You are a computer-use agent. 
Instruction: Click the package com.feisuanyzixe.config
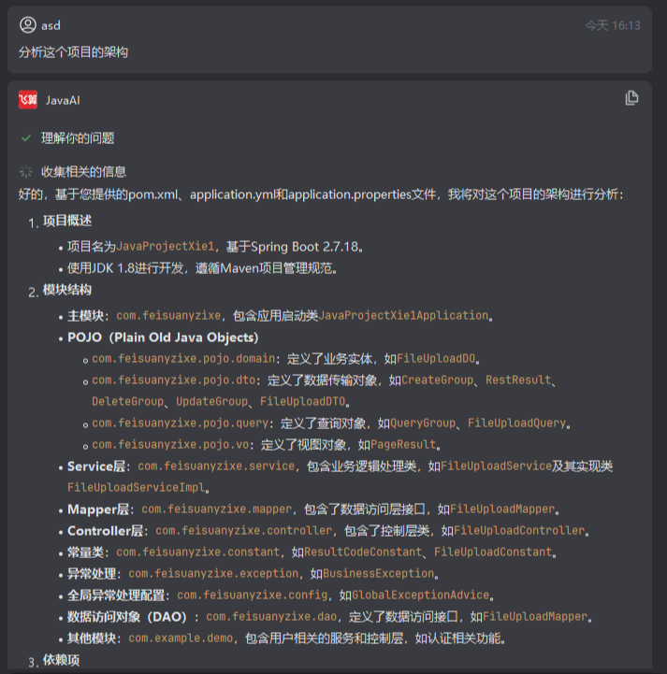pyautogui.click(x=252, y=595)
